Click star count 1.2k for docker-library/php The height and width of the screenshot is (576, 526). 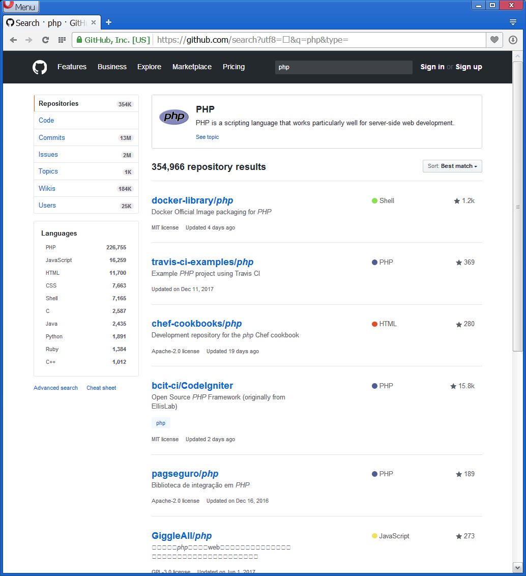(x=464, y=200)
